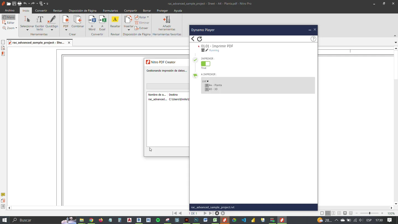This screenshot has height=224, width=398.
Task: Refresh the Dynamo Player script list
Action: tap(200, 39)
